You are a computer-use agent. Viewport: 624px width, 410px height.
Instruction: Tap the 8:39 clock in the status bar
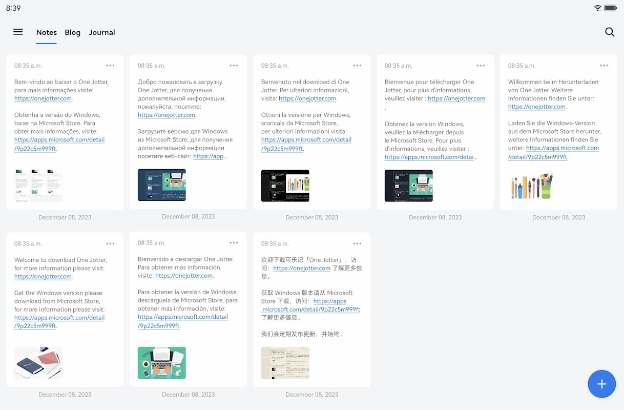pyautogui.click(x=13, y=8)
